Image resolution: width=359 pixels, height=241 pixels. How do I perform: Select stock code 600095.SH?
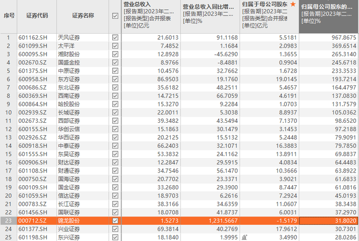click(x=33, y=54)
